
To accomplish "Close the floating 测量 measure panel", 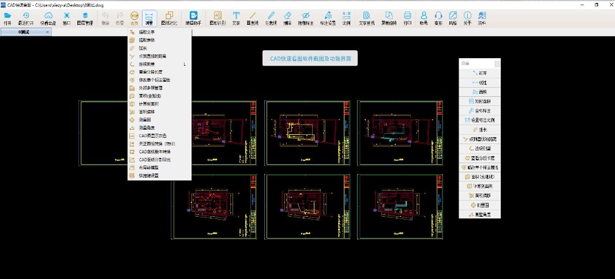I will pos(497,63).
